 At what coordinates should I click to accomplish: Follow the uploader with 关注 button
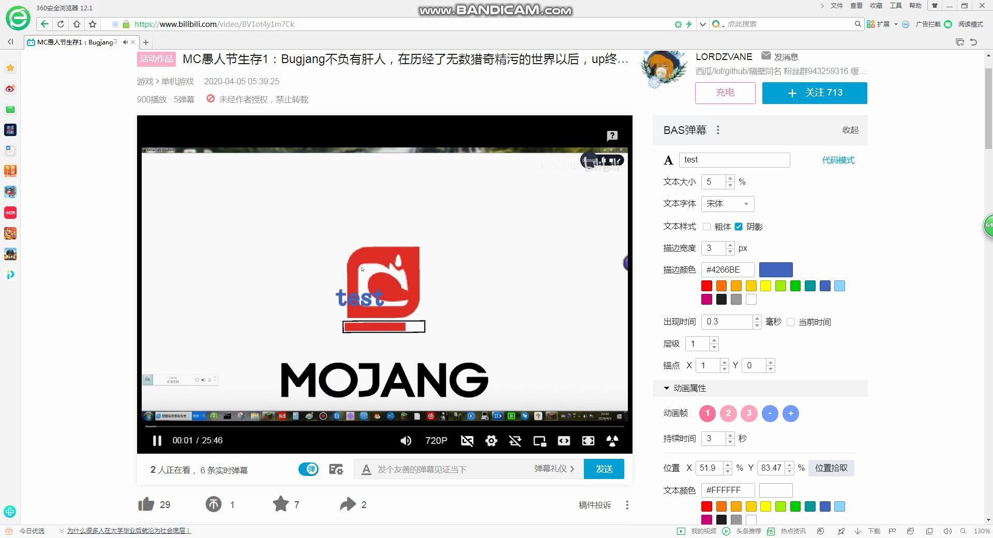(815, 93)
